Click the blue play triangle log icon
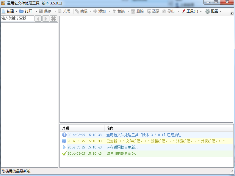This screenshot has width=235, height=176. tap(64, 147)
